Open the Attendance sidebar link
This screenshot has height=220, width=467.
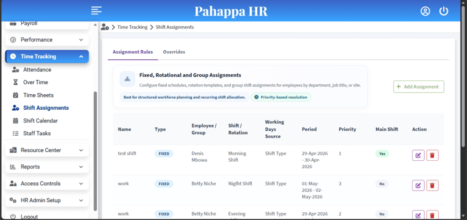click(x=37, y=70)
